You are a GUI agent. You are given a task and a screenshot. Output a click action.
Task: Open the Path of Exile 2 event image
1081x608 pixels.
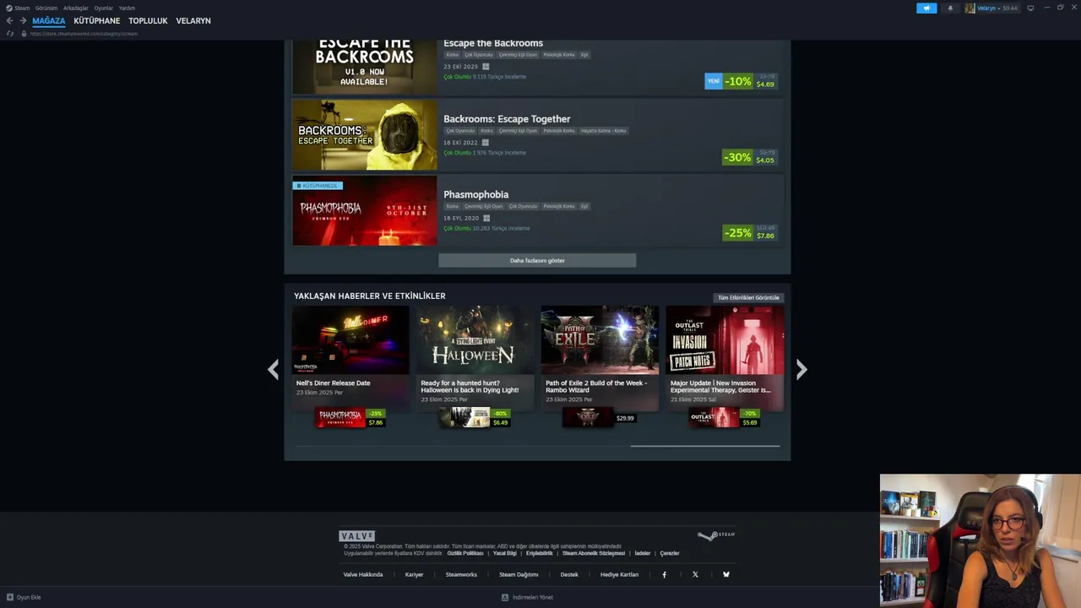pyautogui.click(x=600, y=340)
